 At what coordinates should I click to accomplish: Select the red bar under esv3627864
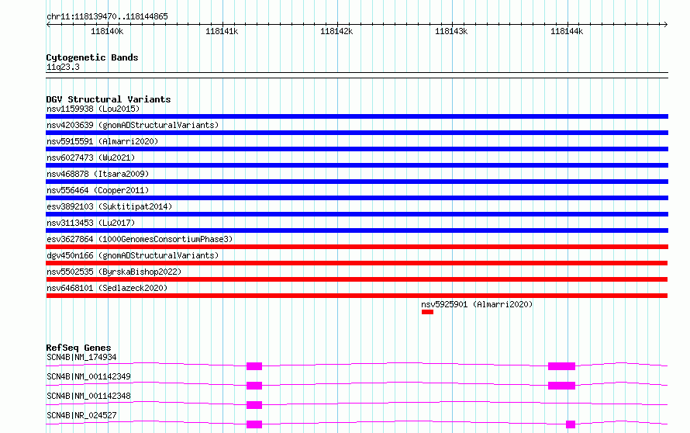click(357, 247)
